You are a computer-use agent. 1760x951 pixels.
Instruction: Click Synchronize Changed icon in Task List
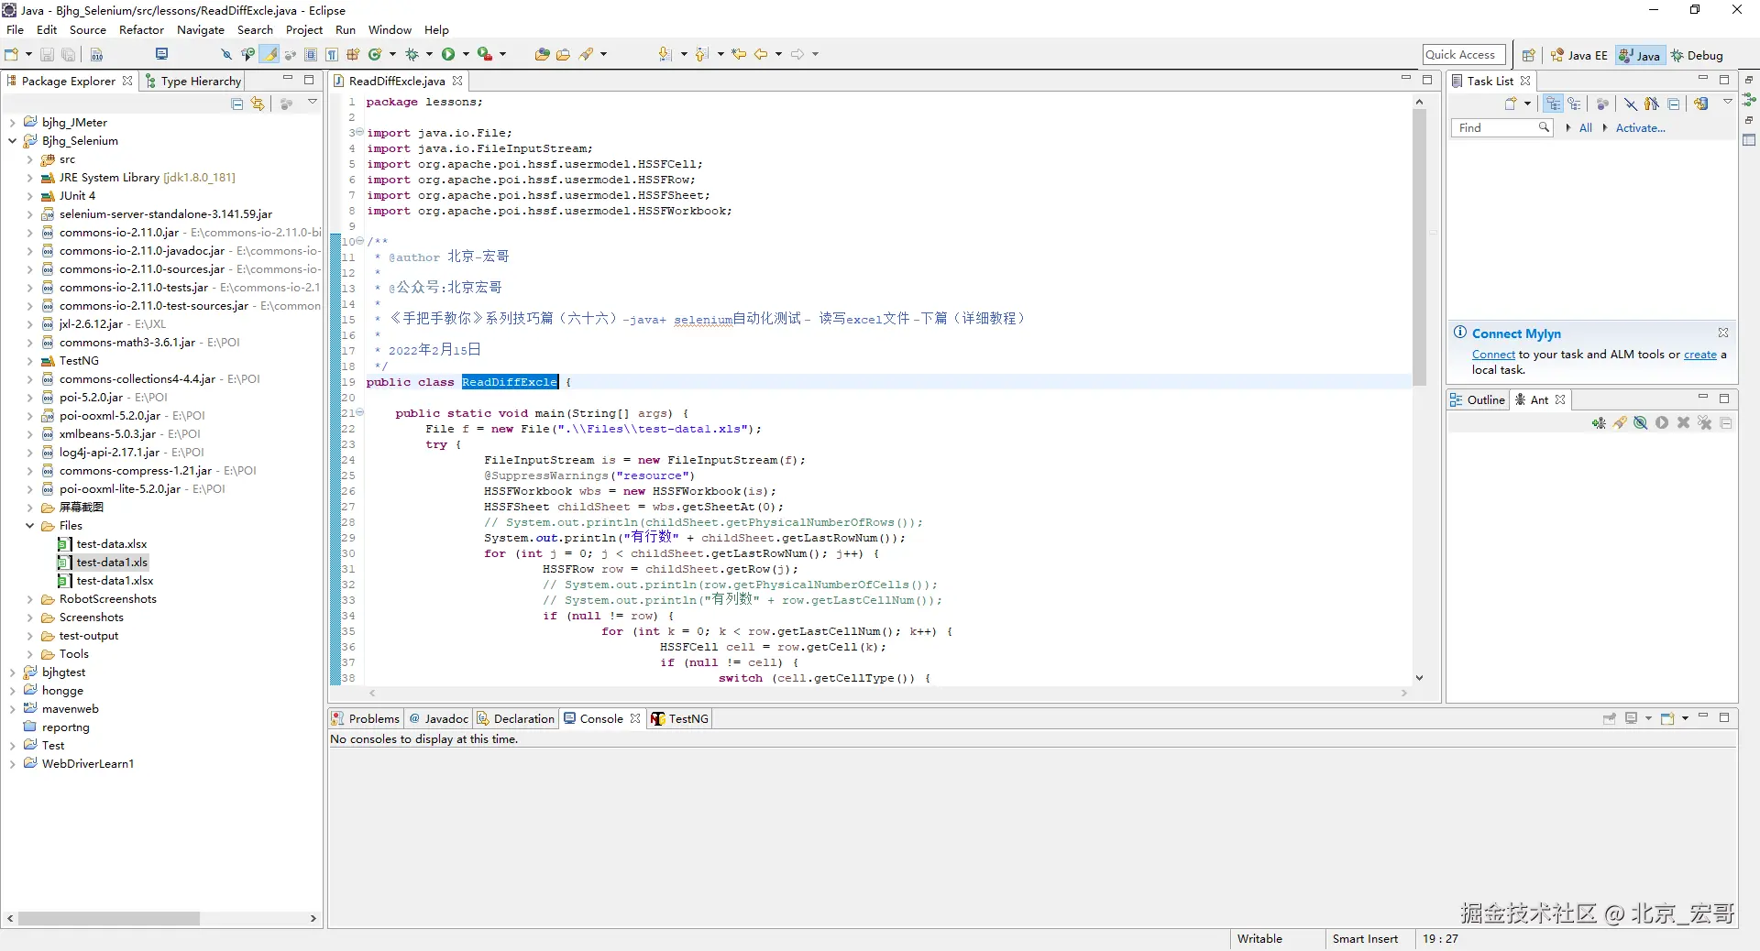click(x=1701, y=104)
